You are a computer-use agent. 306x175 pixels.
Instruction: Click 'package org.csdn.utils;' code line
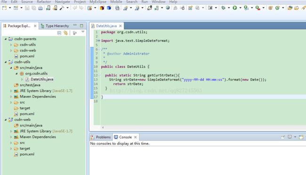(124, 32)
